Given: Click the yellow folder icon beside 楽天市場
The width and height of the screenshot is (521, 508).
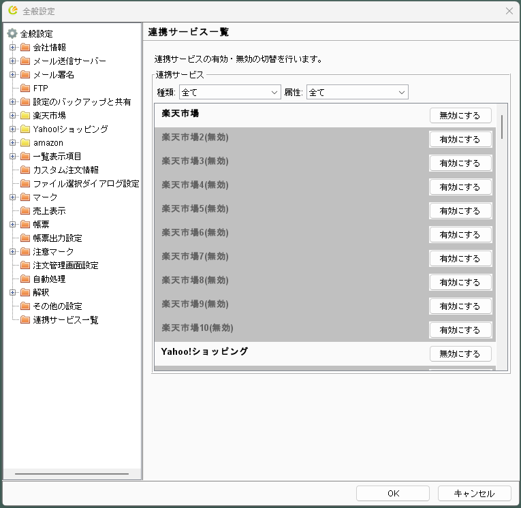Looking at the screenshot, I should [x=25, y=116].
